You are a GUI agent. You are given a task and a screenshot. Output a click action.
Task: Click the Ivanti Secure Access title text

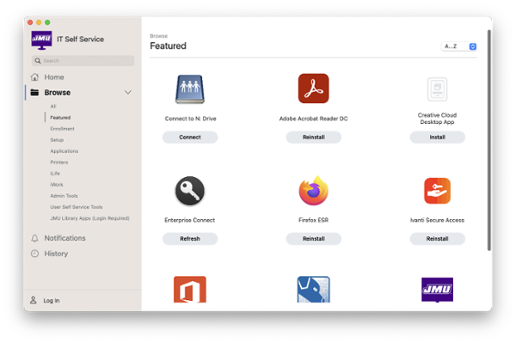pyautogui.click(x=437, y=220)
